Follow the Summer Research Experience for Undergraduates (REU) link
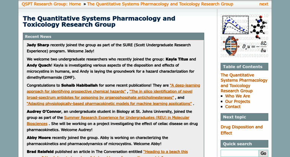Viewport: 290px width, 157px height. coord(108,121)
